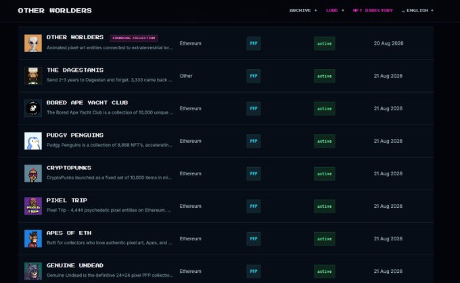Open the CryptoPunks collection title

[69, 168]
